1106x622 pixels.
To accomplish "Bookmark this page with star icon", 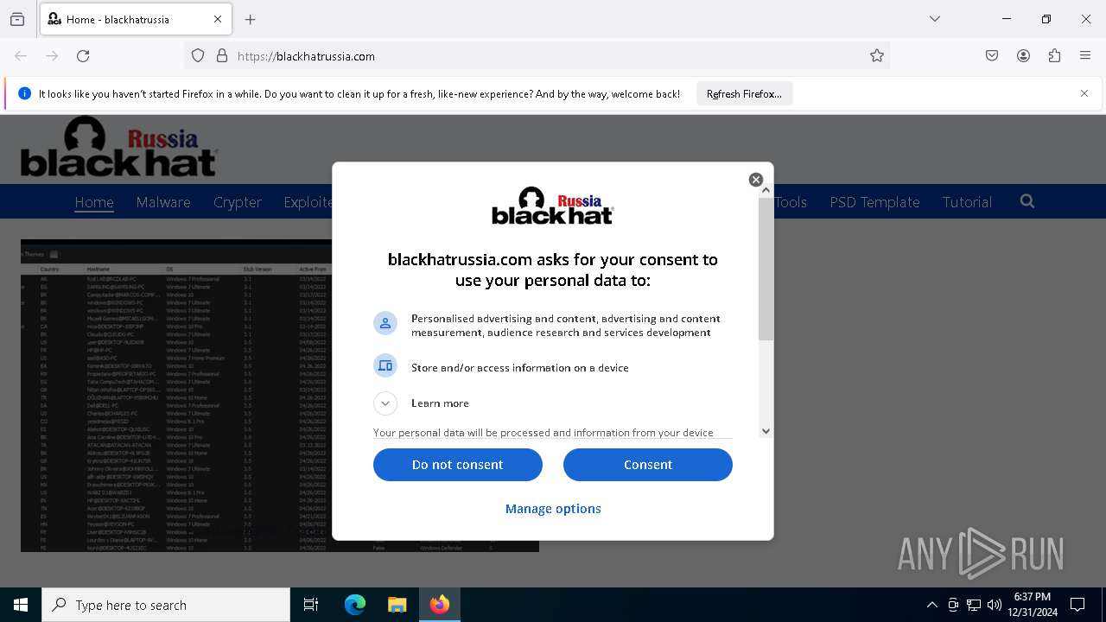I will tap(877, 56).
